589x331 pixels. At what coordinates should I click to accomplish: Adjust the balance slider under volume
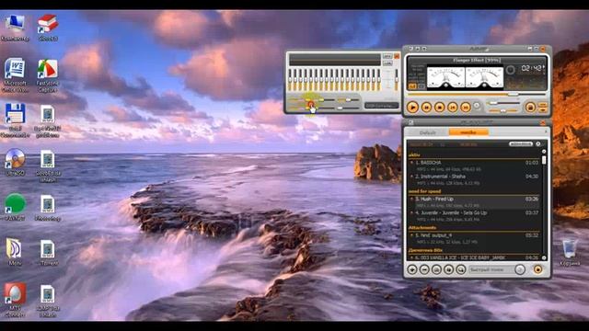503,110
